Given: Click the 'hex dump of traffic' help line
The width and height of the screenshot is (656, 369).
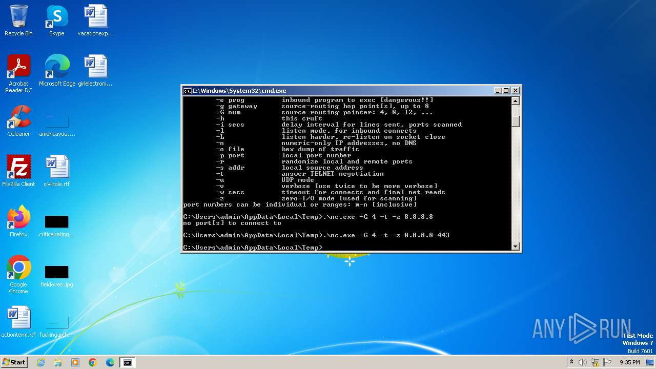Looking at the screenshot, I should tap(320, 149).
